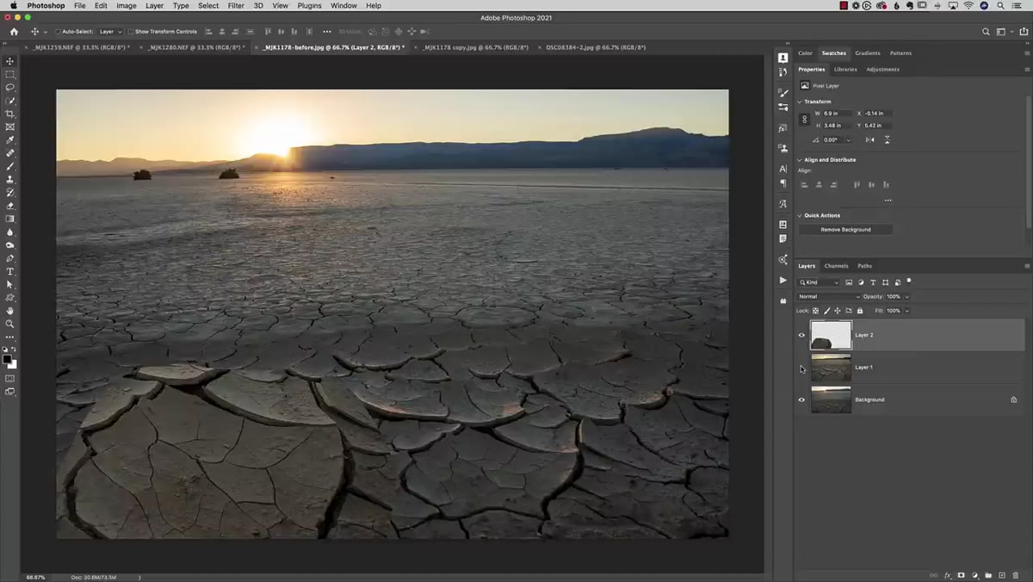This screenshot has width=1033, height=582.
Task: Select the Rectangular Marquee tool
Action: (x=10, y=74)
